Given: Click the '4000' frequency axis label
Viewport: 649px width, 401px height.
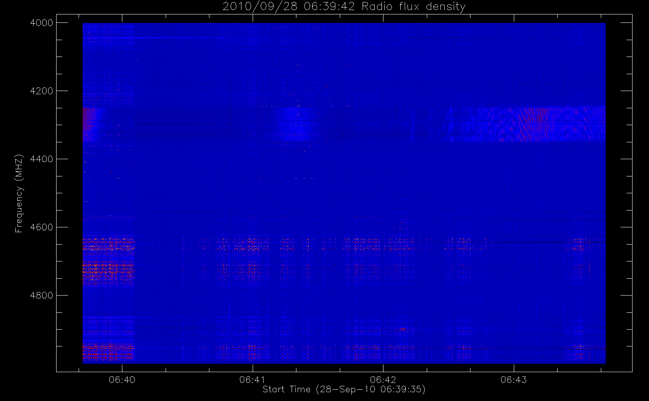Looking at the screenshot, I should [x=42, y=23].
